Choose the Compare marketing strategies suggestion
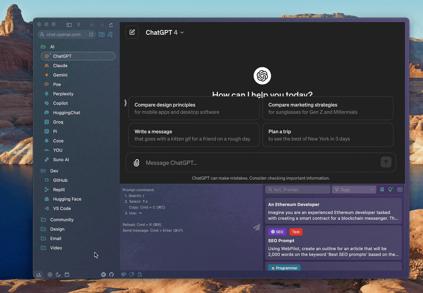 tap(328, 108)
